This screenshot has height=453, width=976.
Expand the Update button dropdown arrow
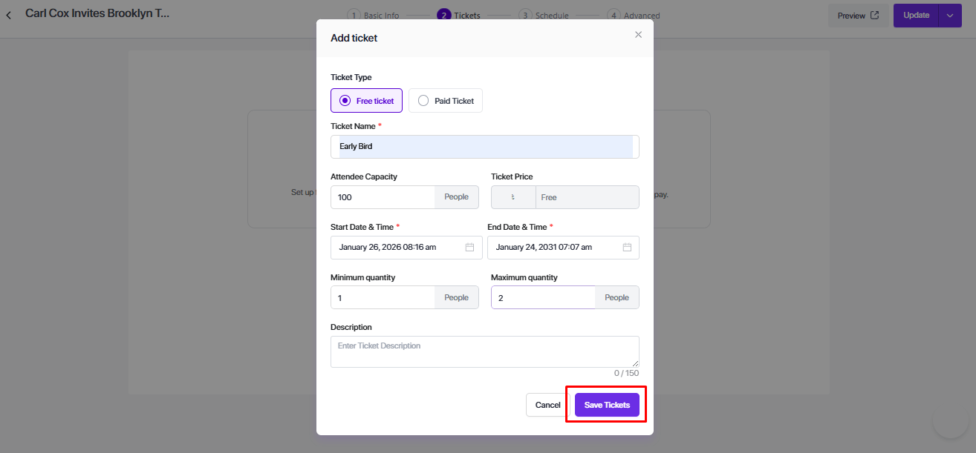[x=950, y=16]
